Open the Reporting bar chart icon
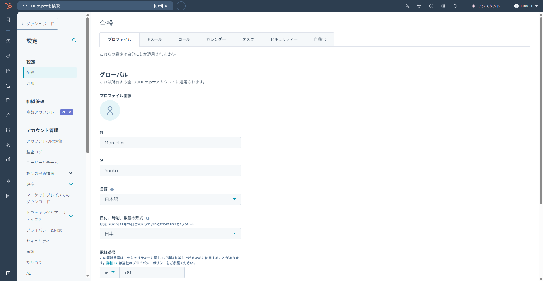543x281 pixels. [8, 159]
